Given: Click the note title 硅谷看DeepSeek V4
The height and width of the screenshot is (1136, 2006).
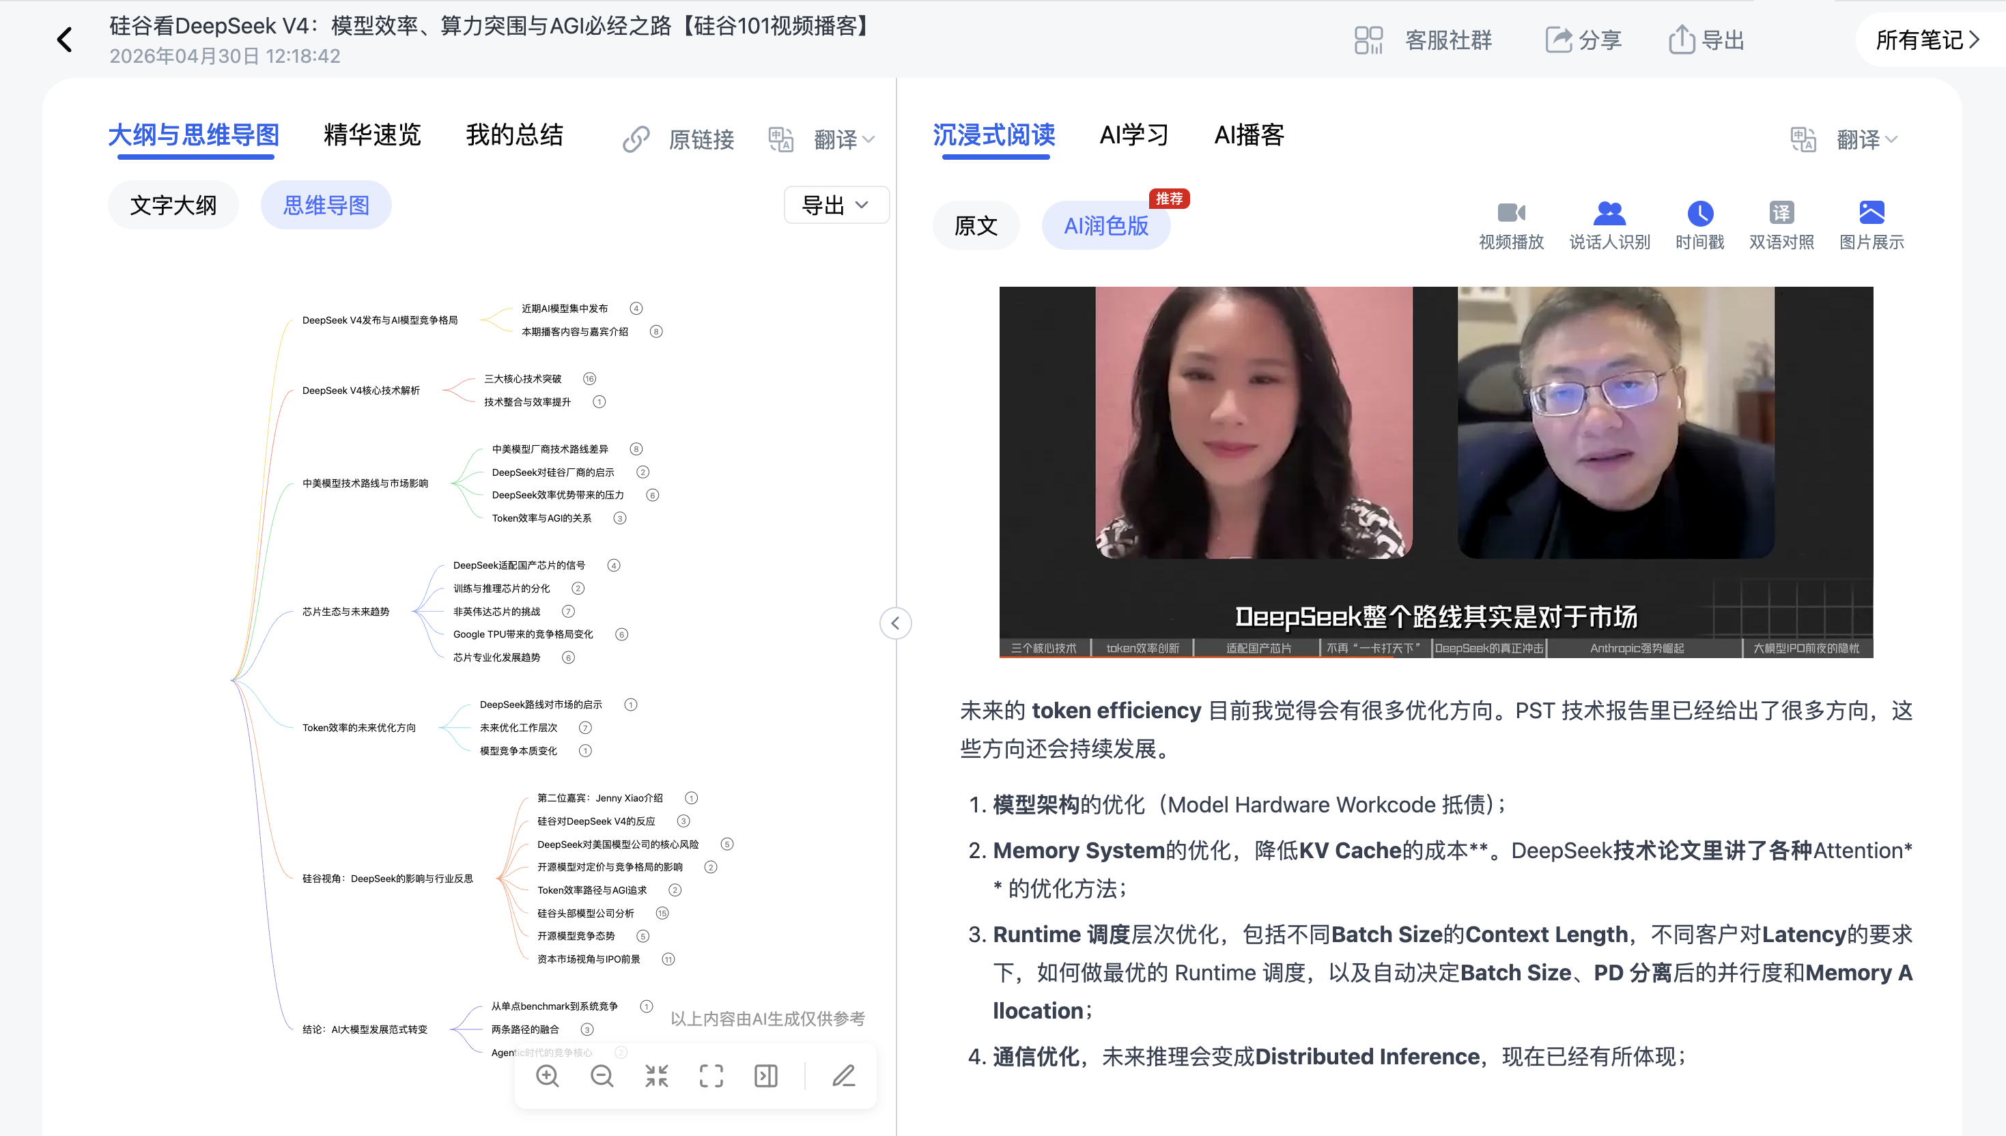Looking at the screenshot, I should [x=490, y=27].
